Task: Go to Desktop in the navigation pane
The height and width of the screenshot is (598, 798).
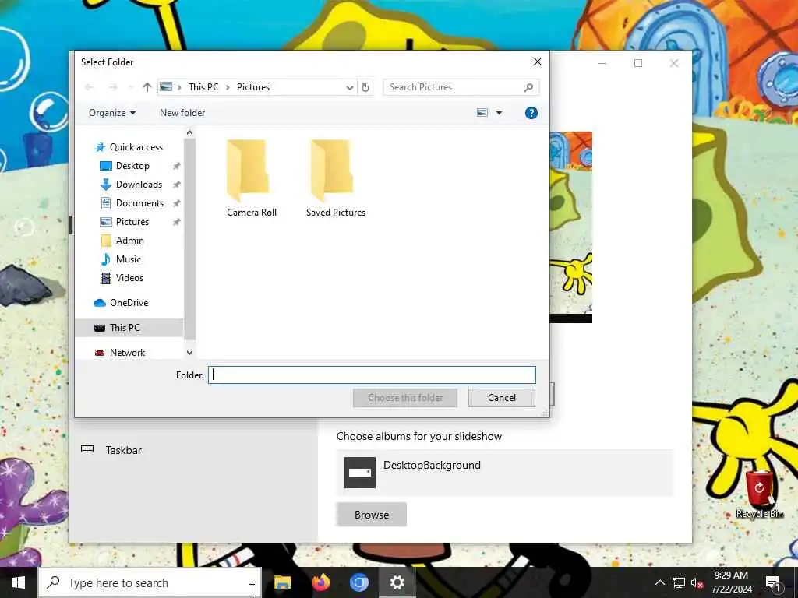Action: tap(132, 166)
